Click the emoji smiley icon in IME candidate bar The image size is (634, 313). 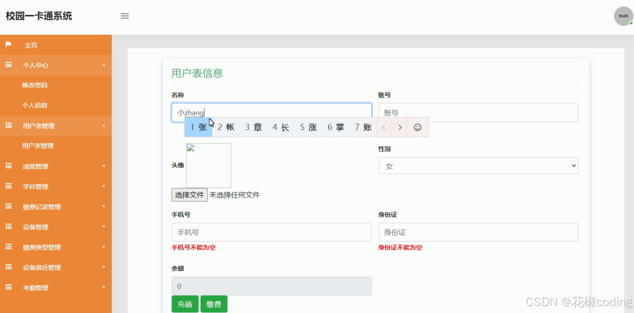[x=417, y=127]
